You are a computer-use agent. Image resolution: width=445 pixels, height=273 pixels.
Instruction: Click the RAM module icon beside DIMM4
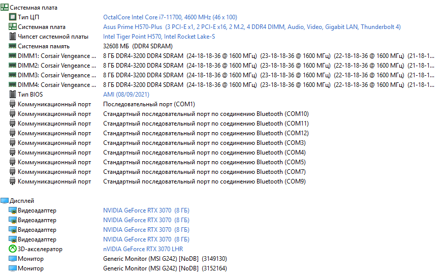(x=13, y=84)
